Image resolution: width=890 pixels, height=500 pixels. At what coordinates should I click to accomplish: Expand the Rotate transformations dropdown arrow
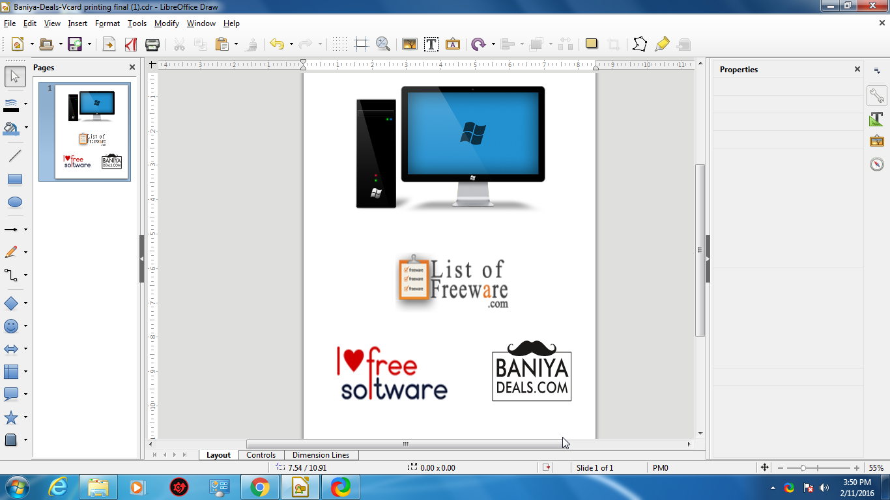(x=493, y=44)
